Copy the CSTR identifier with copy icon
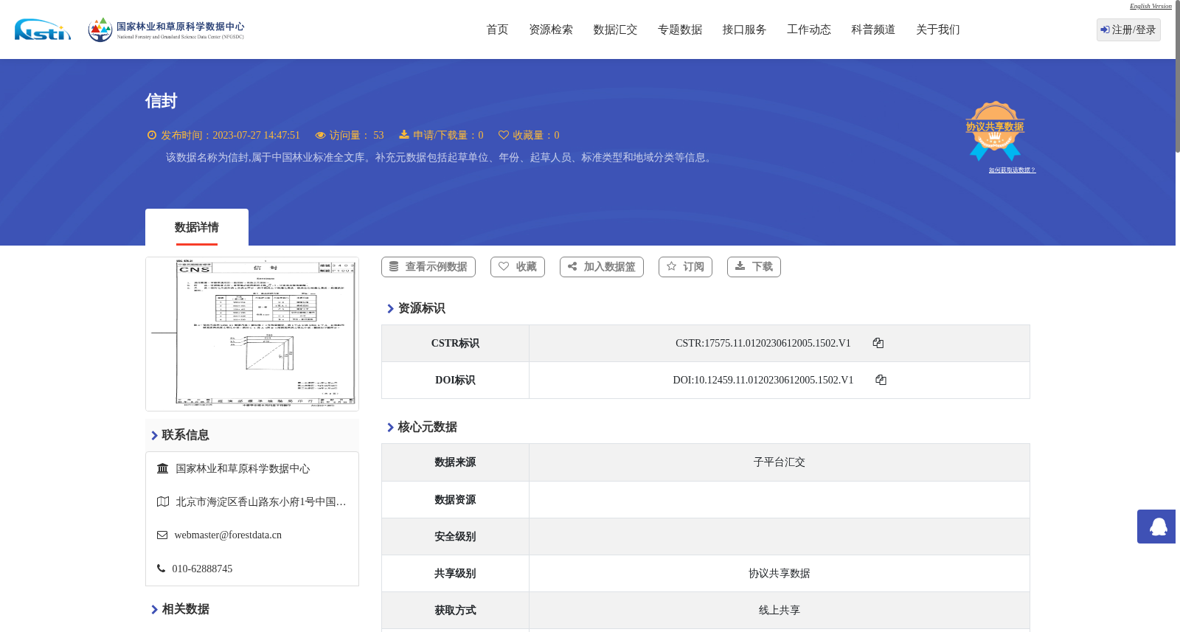 point(878,343)
